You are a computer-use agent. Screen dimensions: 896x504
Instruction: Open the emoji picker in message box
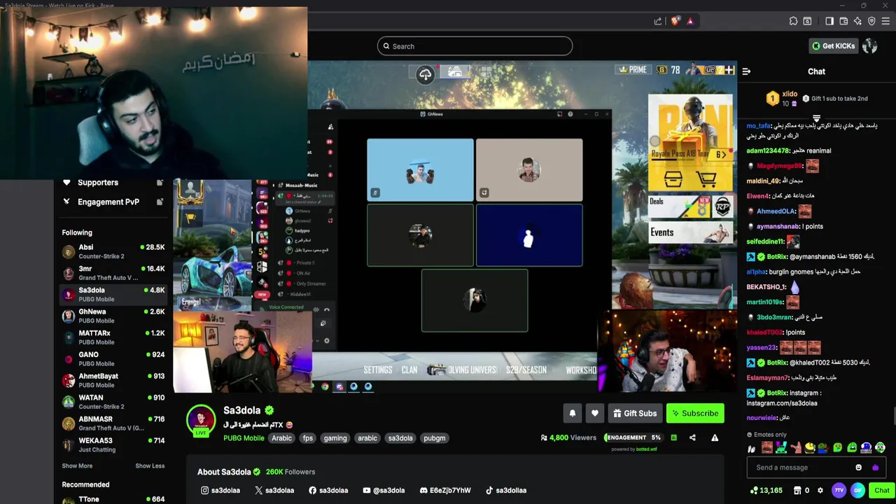coord(859,468)
